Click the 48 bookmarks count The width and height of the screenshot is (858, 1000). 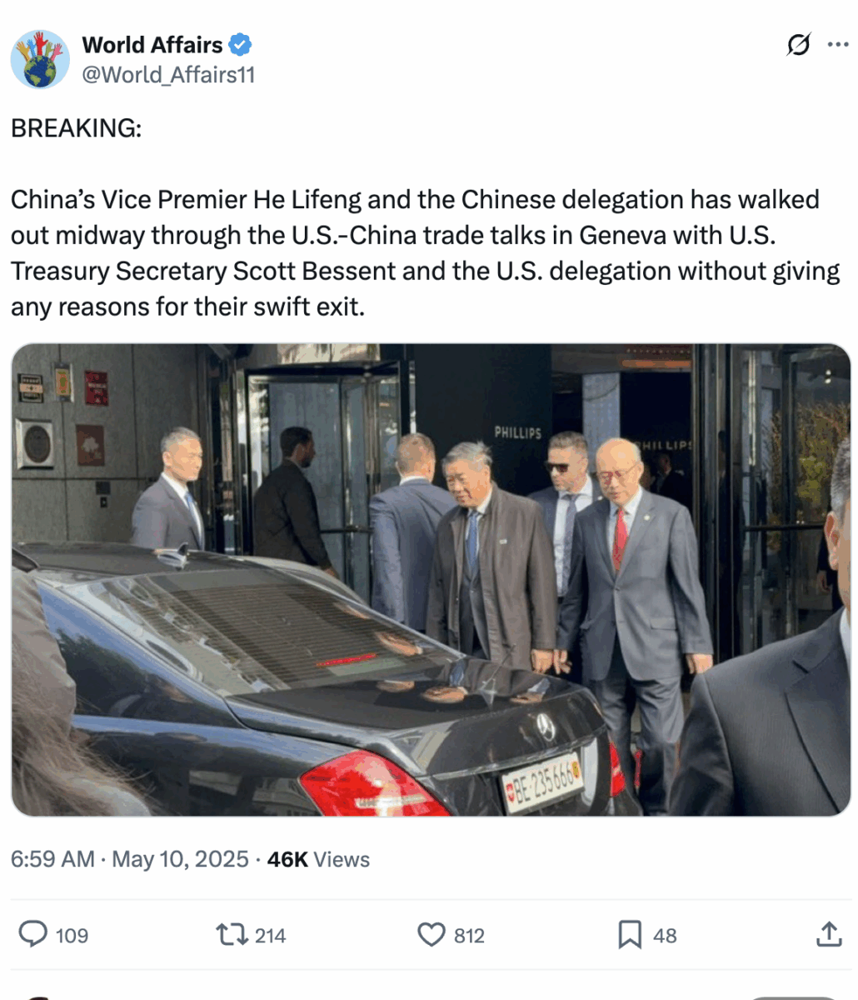665,936
